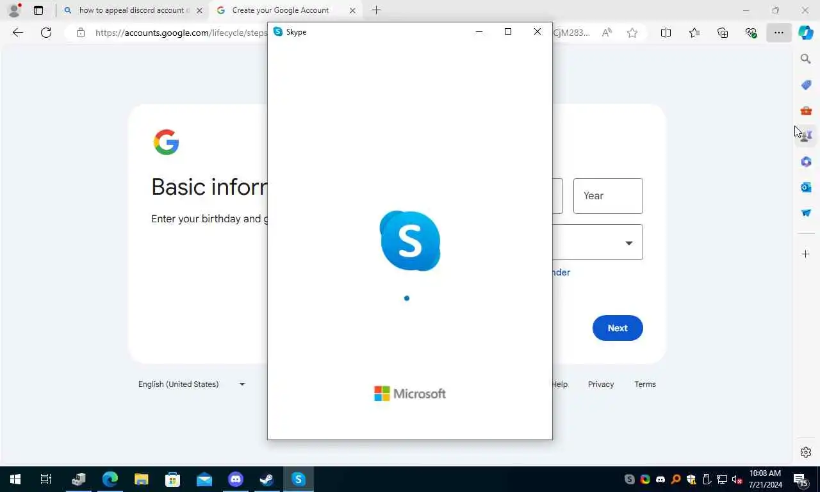Select Skype taskbar button
Viewport: 820px width, 492px height.
pos(299,479)
